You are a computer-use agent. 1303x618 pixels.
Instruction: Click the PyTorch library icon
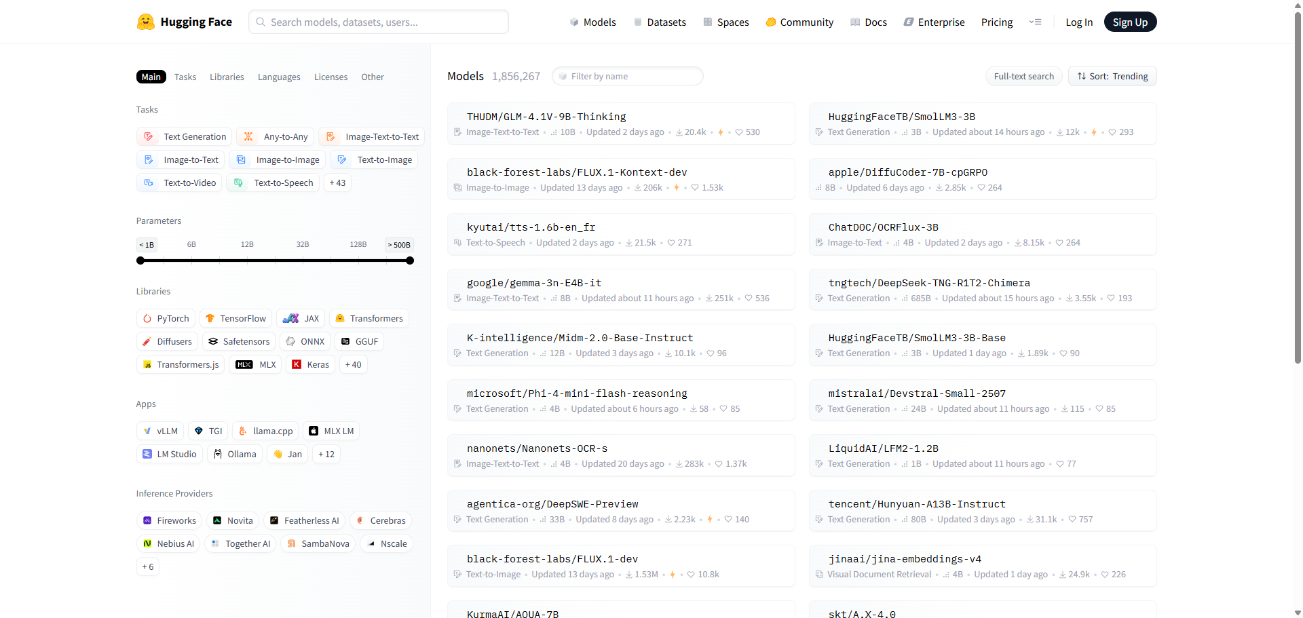tap(147, 318)
